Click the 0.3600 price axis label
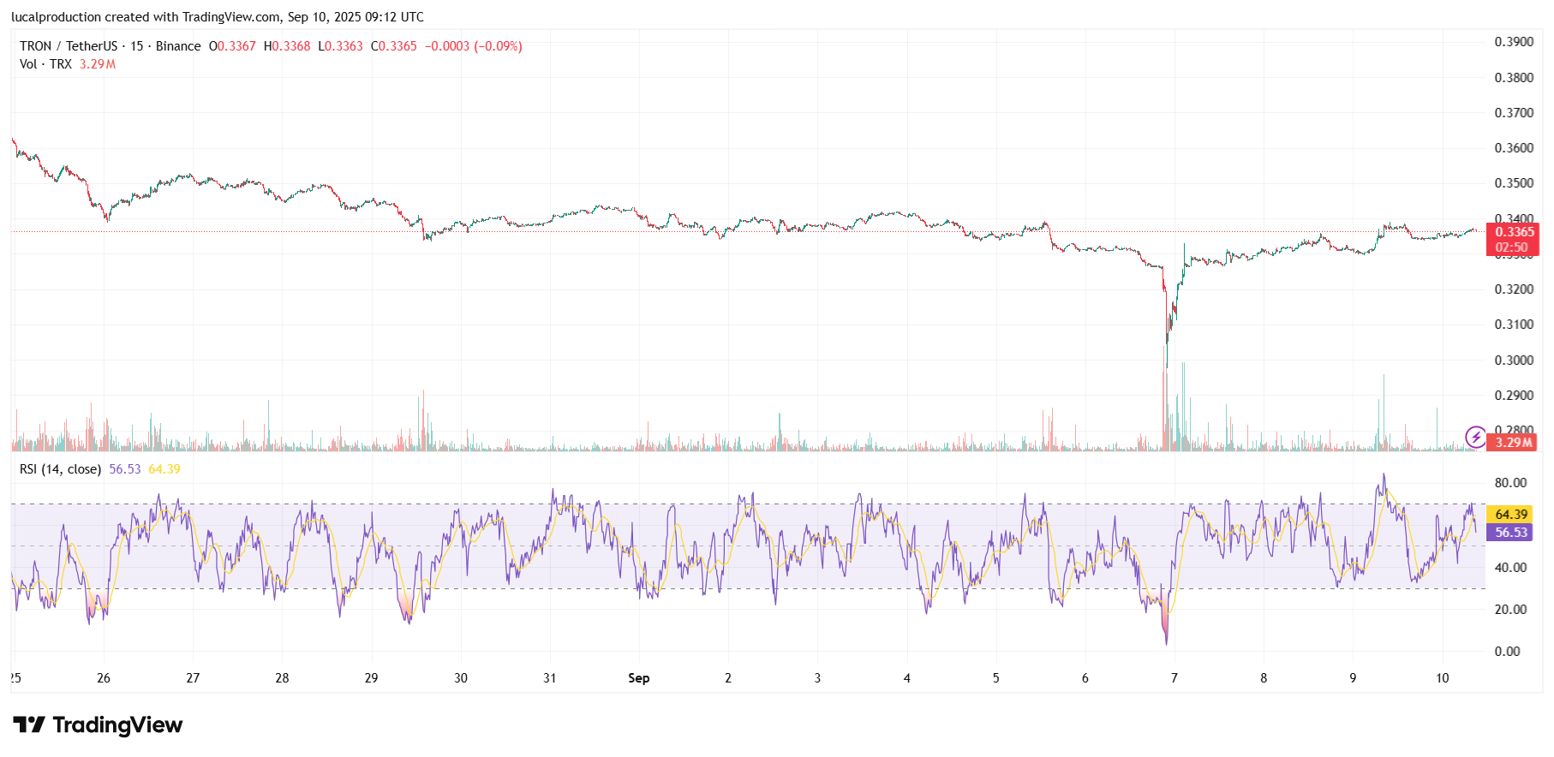 (x=1514, y=148)
